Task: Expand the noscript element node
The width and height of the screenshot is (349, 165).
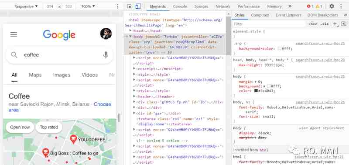Action: 134,69
